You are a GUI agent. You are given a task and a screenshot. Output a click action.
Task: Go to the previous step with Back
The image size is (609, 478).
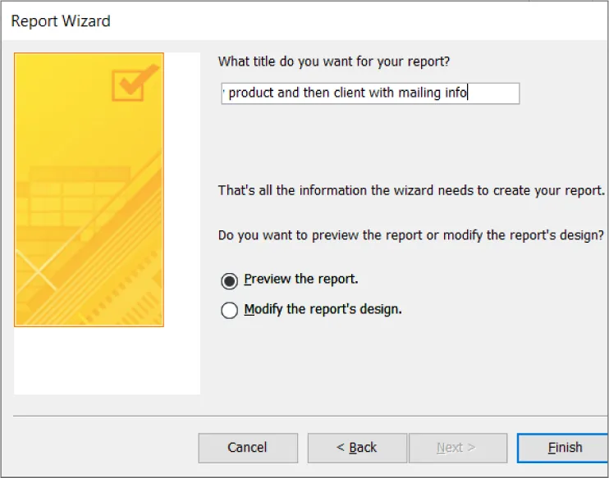point(357,448)
